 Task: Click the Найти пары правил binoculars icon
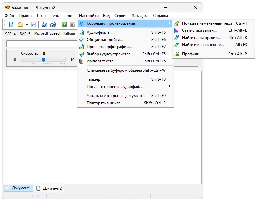pyautogui.click(x=176, y=38)
